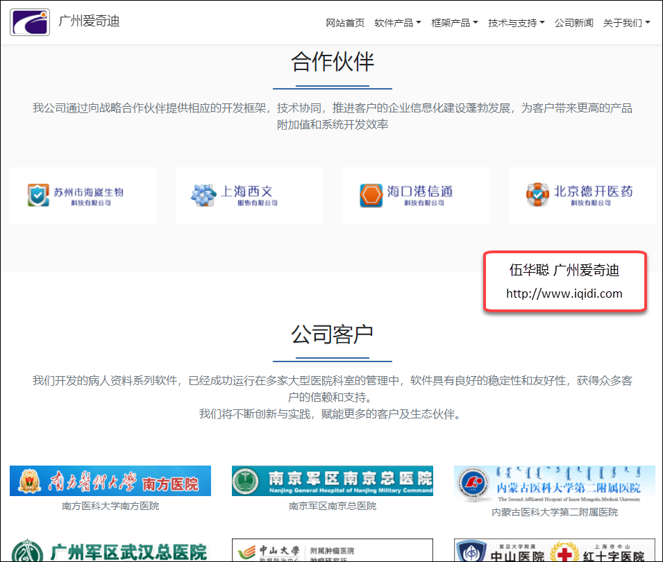Expand the 框架产品 dropdown menu
The width and height of the screenshot is (663, 562).
tap(455, 23)
